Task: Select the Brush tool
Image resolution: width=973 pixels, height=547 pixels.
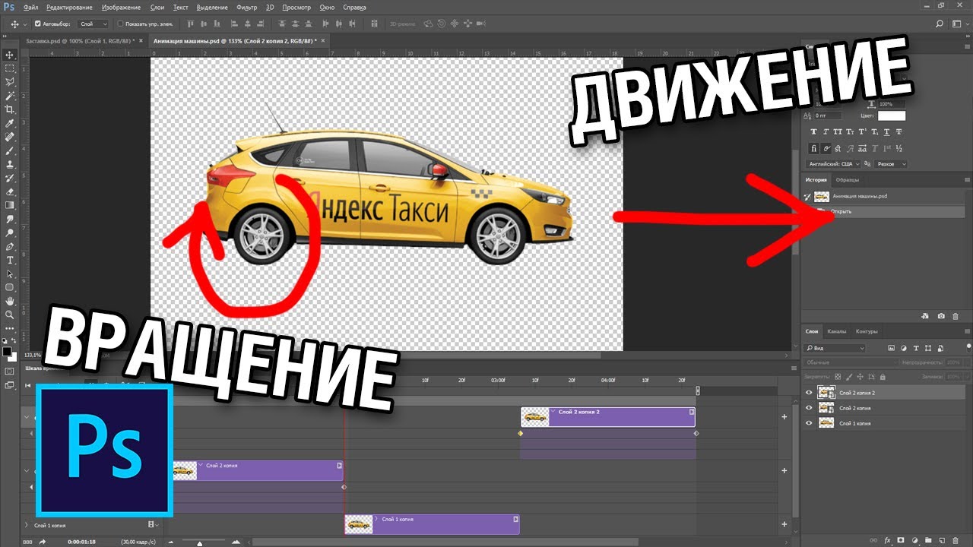Action: (10, 150)
